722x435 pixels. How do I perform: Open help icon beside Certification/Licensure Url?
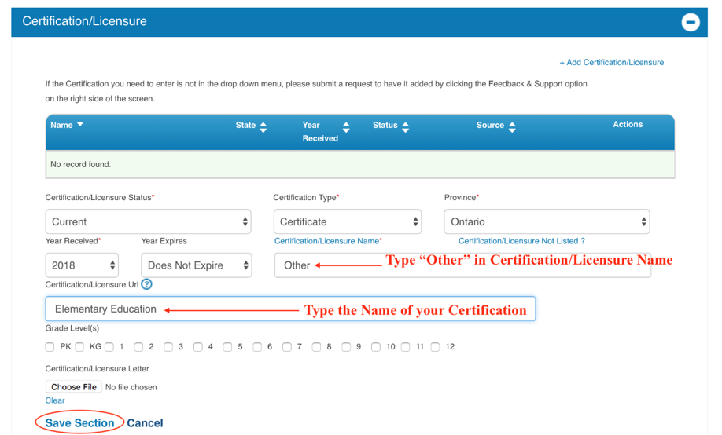click(x=146, y=284)
